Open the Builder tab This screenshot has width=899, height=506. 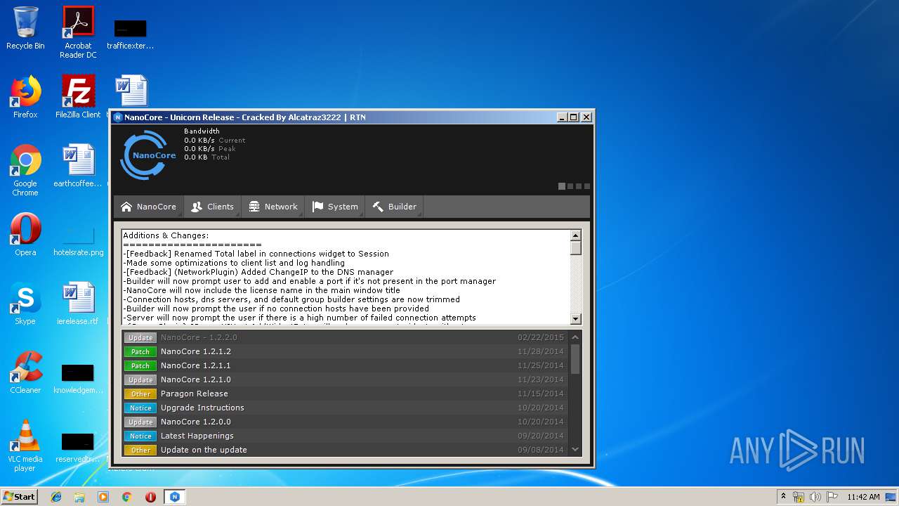(394, 207)
